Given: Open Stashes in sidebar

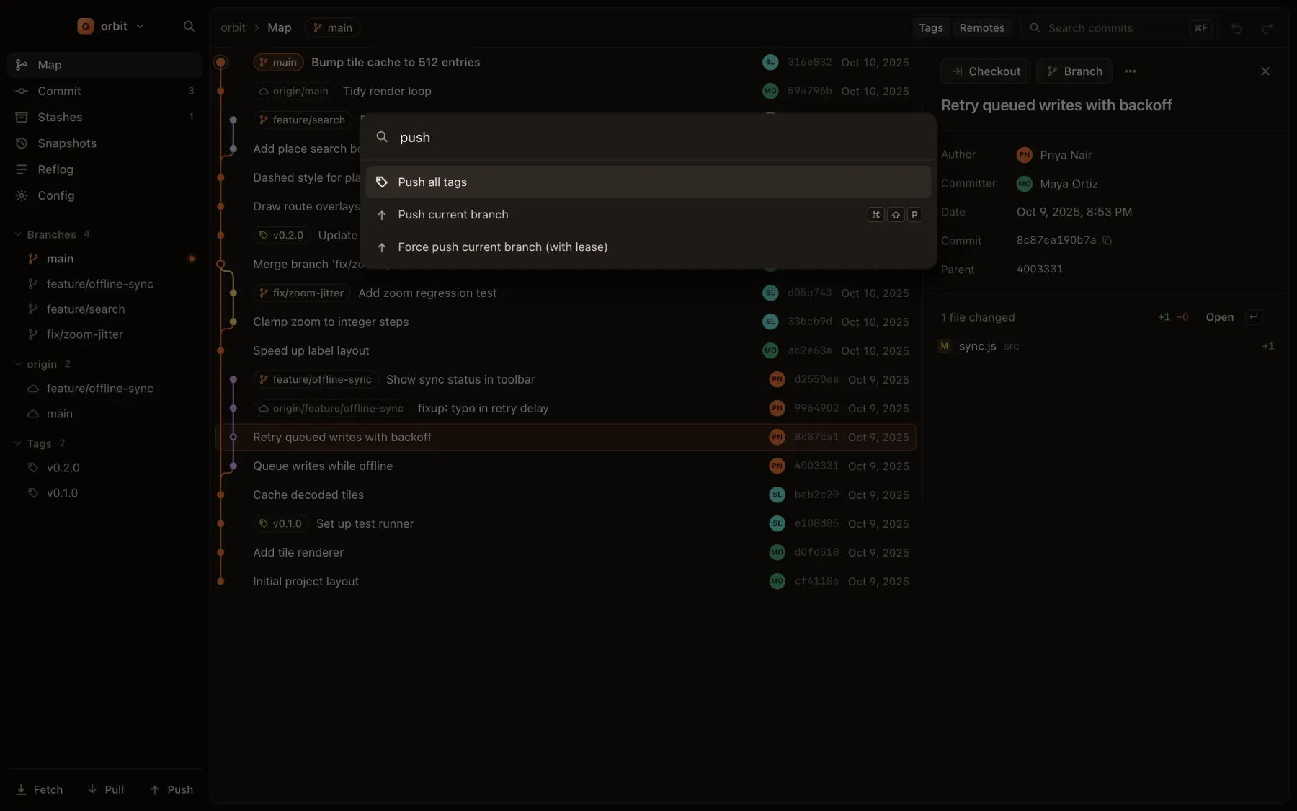Looking at the screenshot, I should point(104,117).
